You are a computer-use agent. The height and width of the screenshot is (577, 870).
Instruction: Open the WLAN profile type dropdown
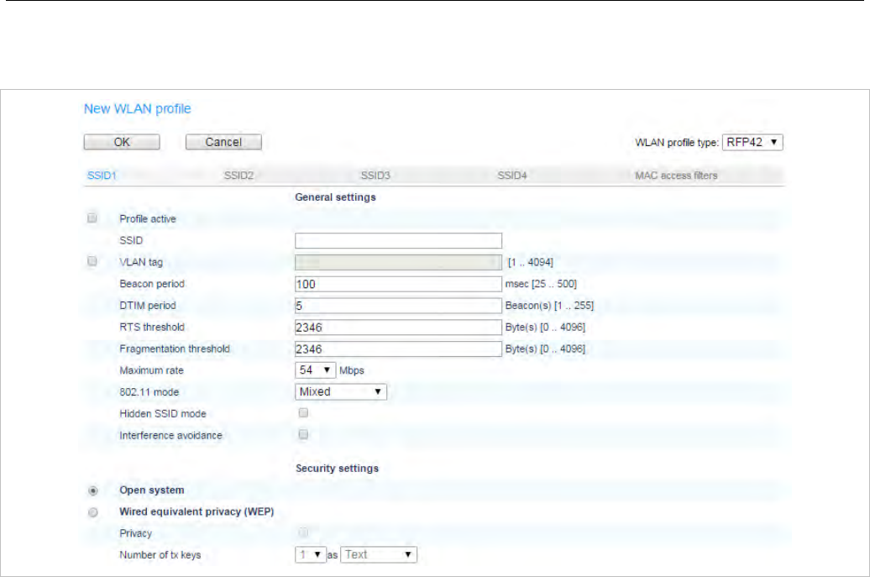point(752,143)
